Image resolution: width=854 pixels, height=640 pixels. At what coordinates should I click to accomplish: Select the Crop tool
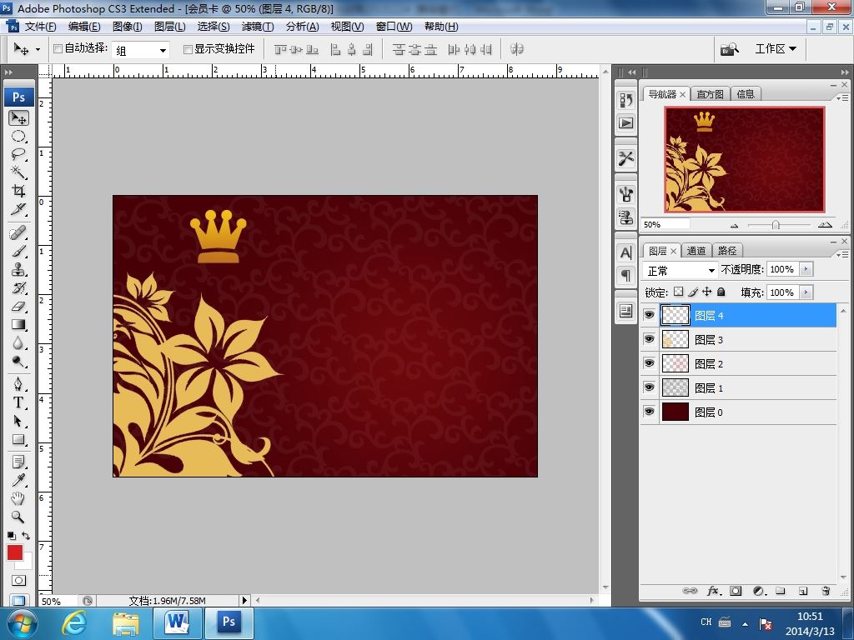click(x=18, y=191)
